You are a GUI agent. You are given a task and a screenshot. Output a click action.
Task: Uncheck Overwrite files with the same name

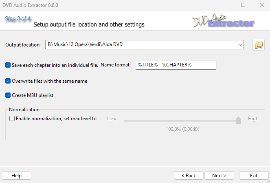tap(8, 81)
